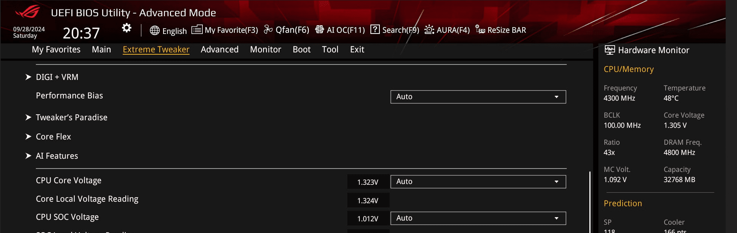Click the 20:37 clock
This screenshot has width=737, height=233.
point(81,33)
